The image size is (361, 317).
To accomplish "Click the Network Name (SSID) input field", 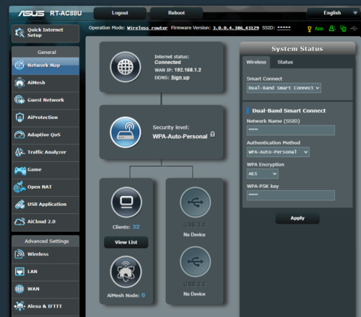I will (x=291, y=130).
